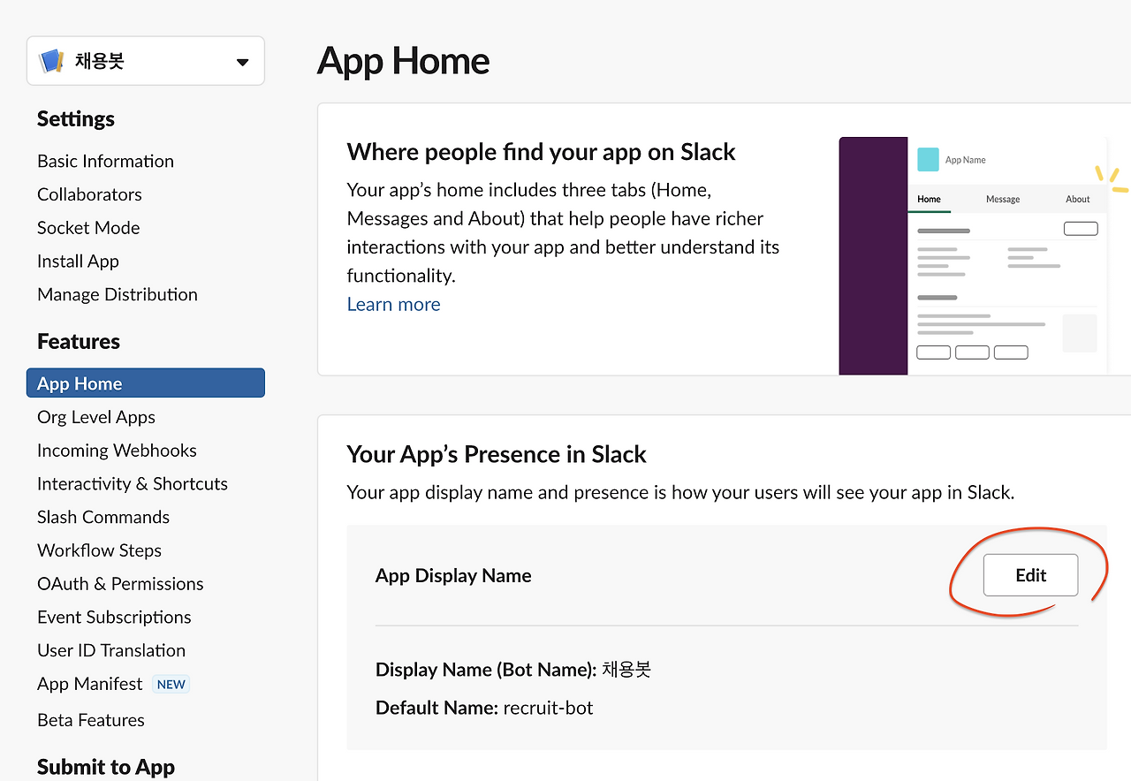
Task: Go to Basic Information settings
Action: coord(105,161)
